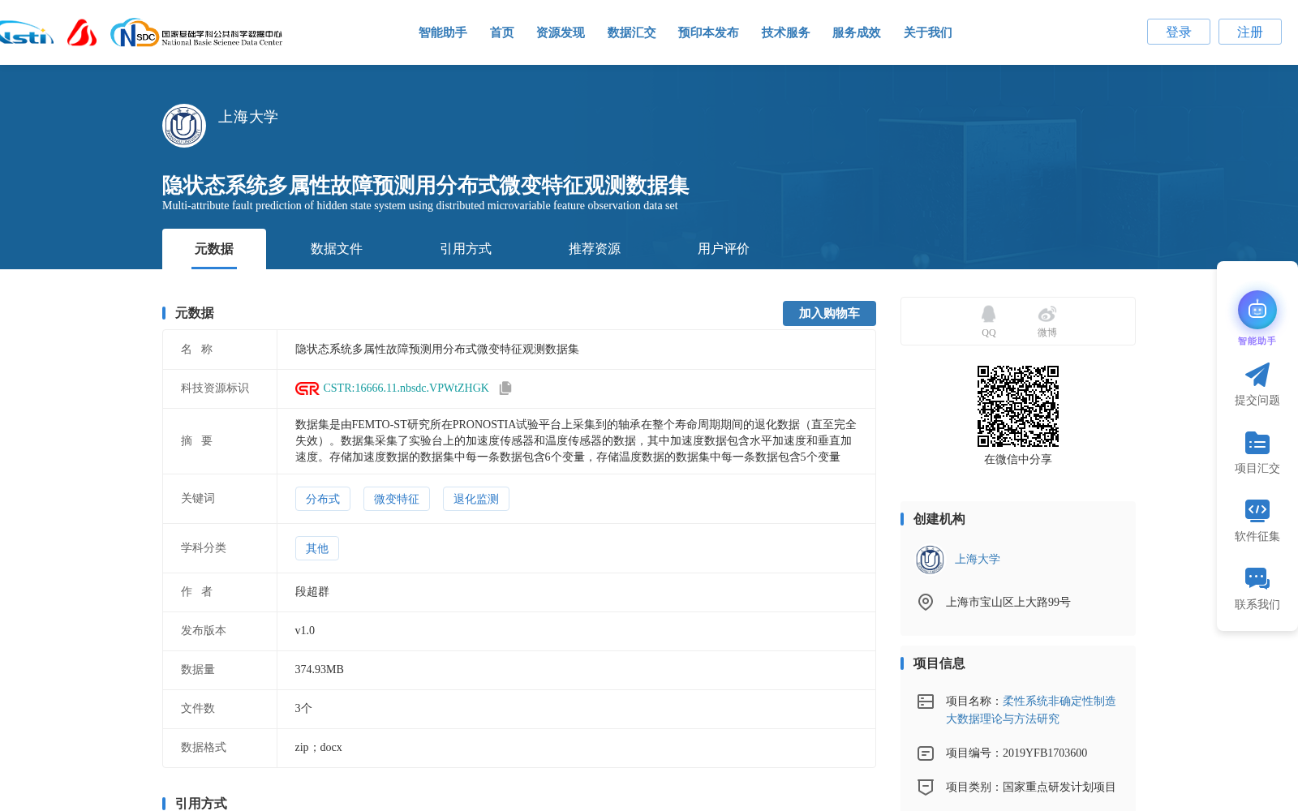The width and height of the screenshot is (1298, 811).
Task: Open the 数据汇交 menu item
Action: [x=632, y=32]
